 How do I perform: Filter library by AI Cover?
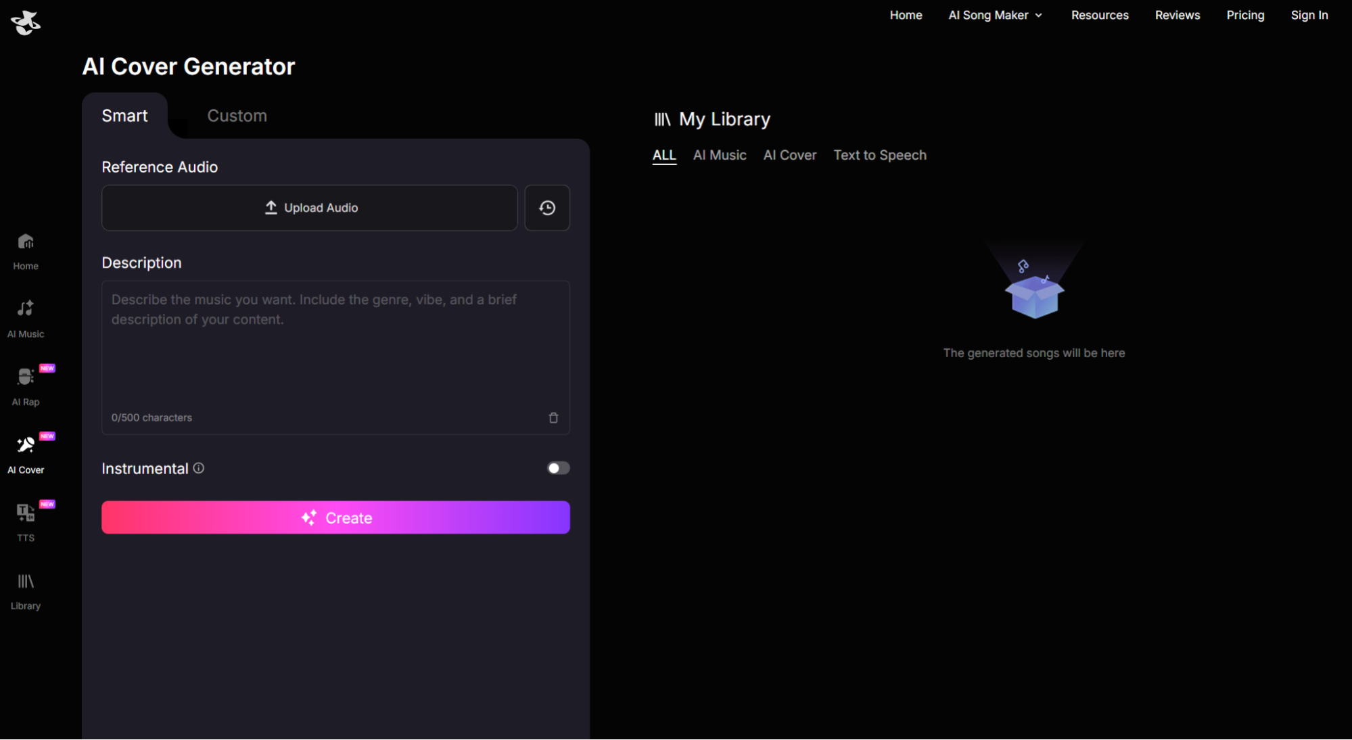789,155
